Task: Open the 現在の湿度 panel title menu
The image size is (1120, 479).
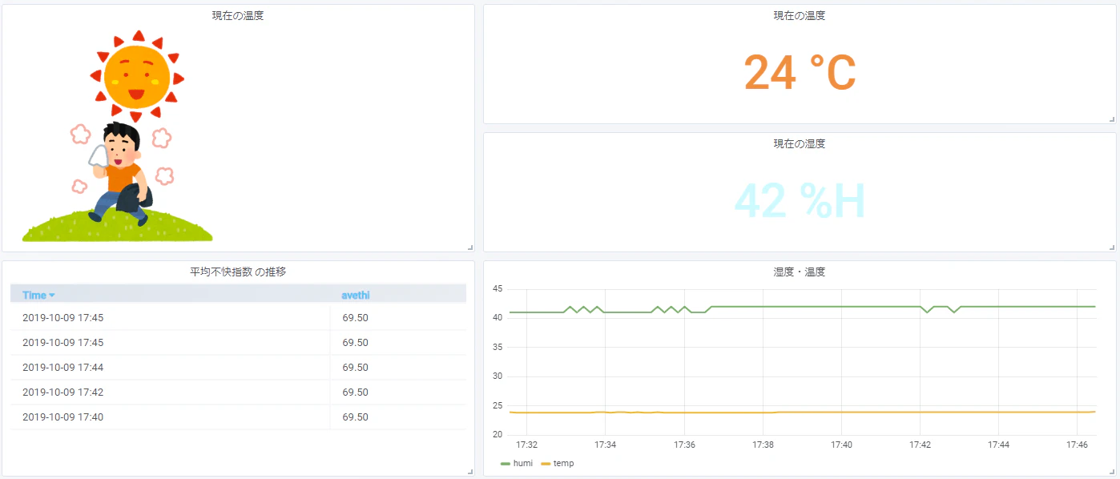Action: coord(799,144)
